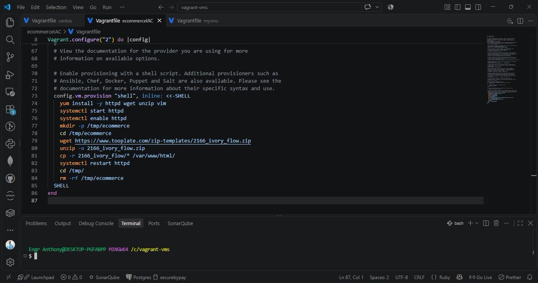Toggle Secondary Side Bar visibility

pos(478,7)
